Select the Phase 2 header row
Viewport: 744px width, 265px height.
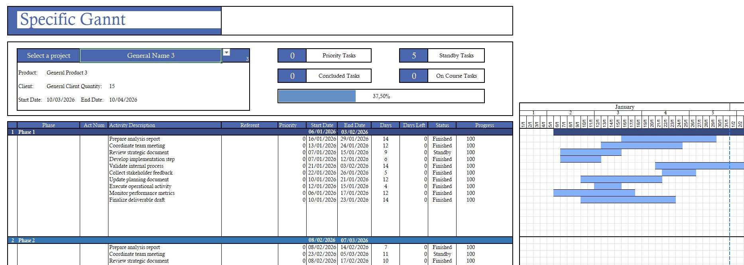(260, 240)
